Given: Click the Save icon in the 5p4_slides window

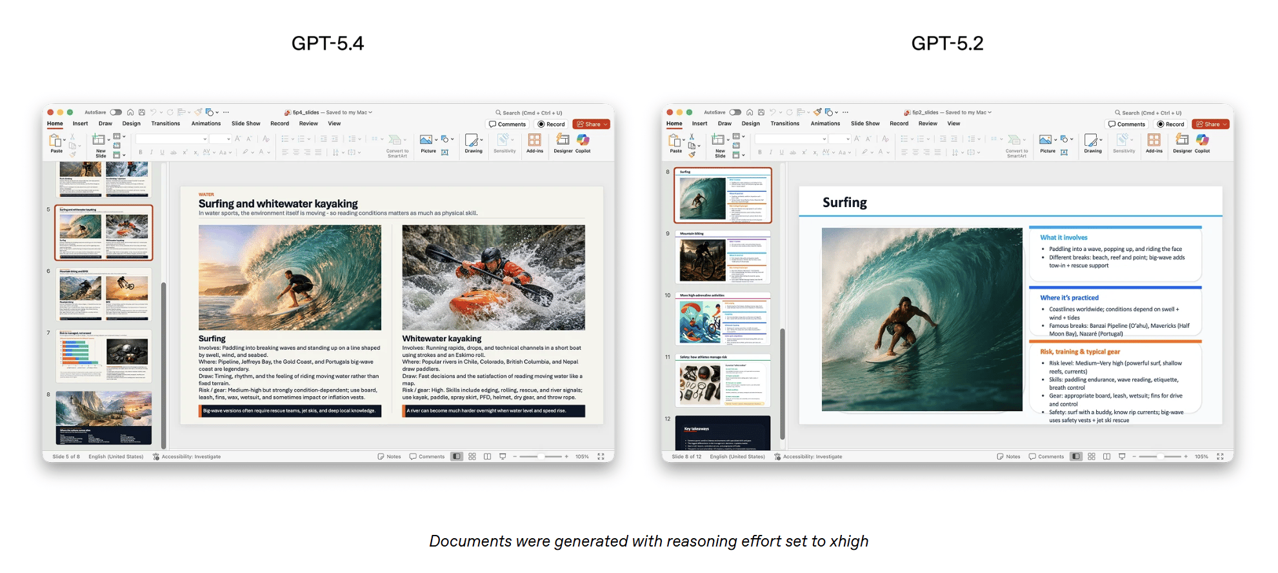Looking at the screenshot, I should pos(142,112).
